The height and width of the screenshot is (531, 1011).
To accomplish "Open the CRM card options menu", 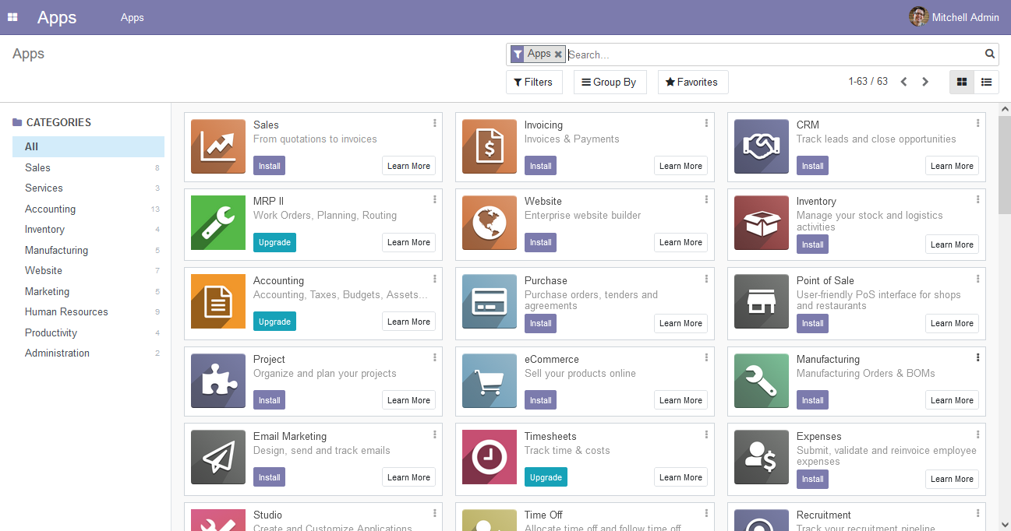I will tap(977, 123).
